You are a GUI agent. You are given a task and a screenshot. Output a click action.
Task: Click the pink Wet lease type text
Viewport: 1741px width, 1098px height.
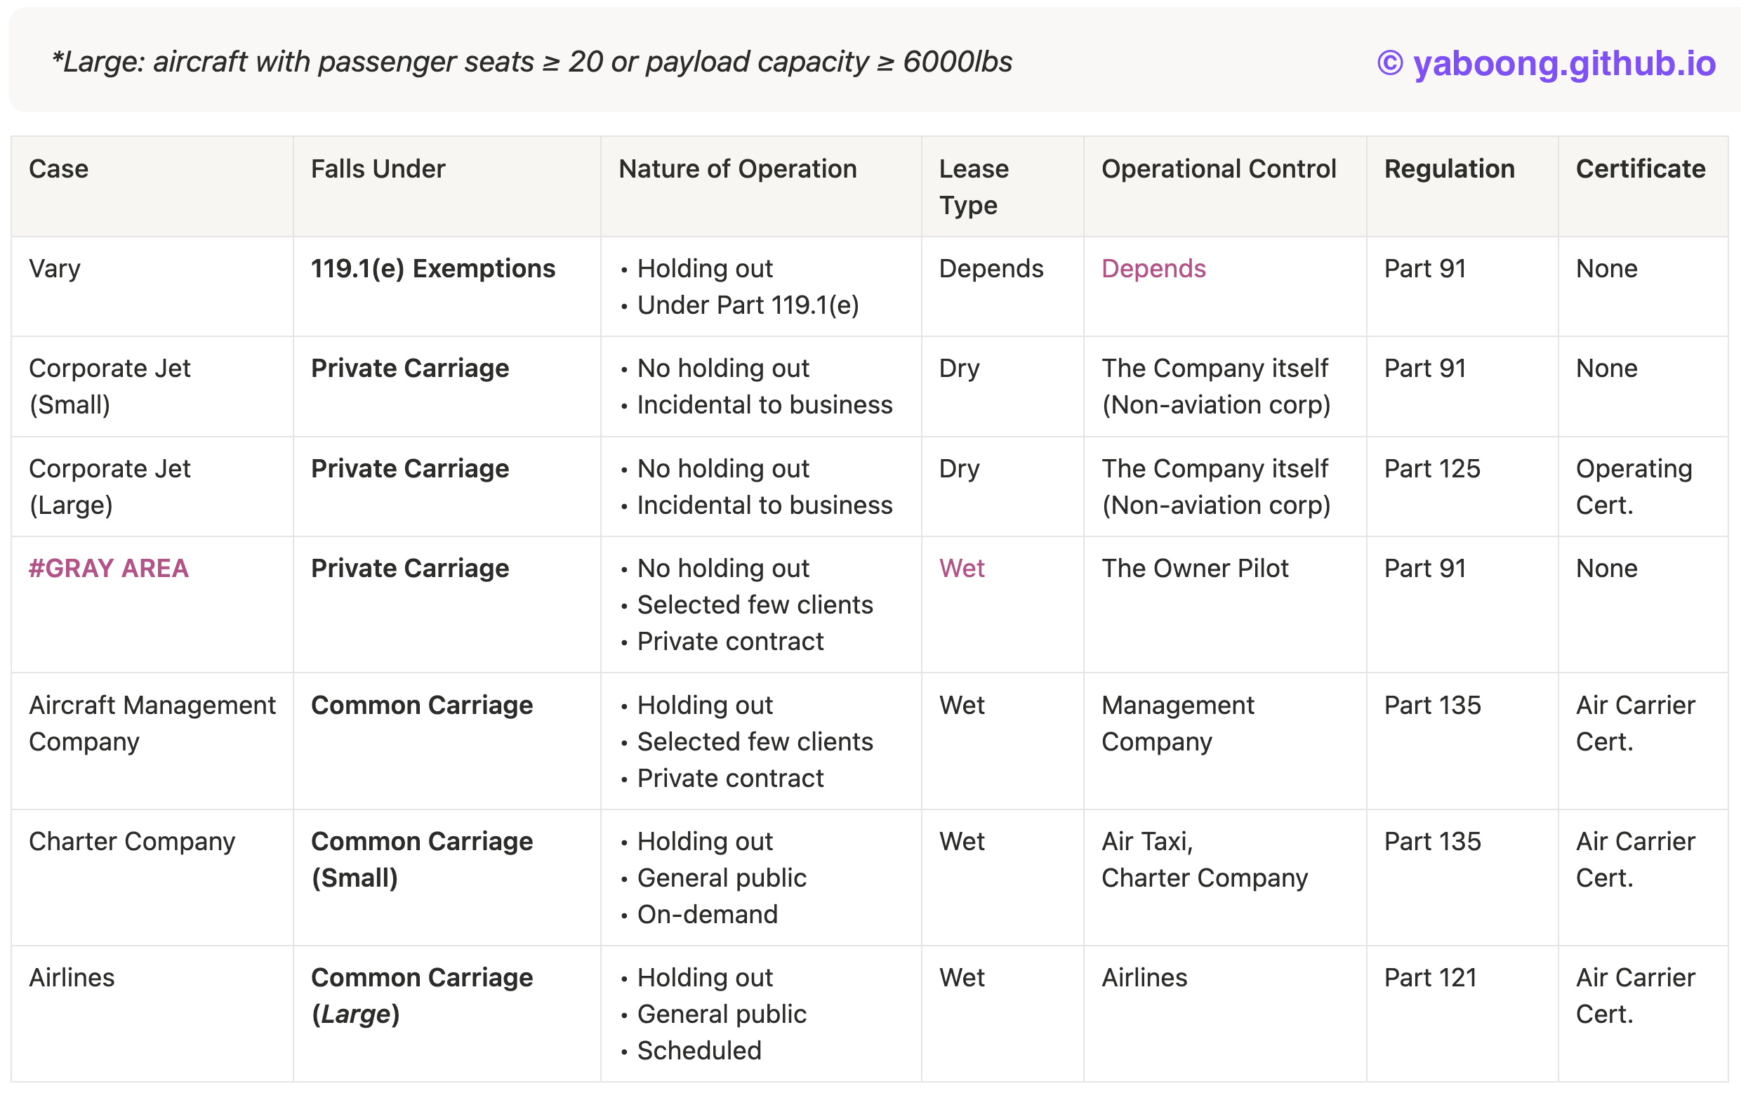(x=961, y=569)
